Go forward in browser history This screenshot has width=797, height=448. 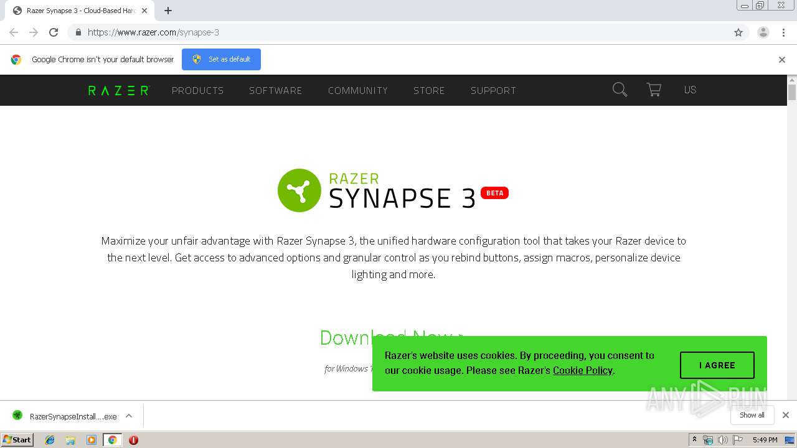(34, 32)
